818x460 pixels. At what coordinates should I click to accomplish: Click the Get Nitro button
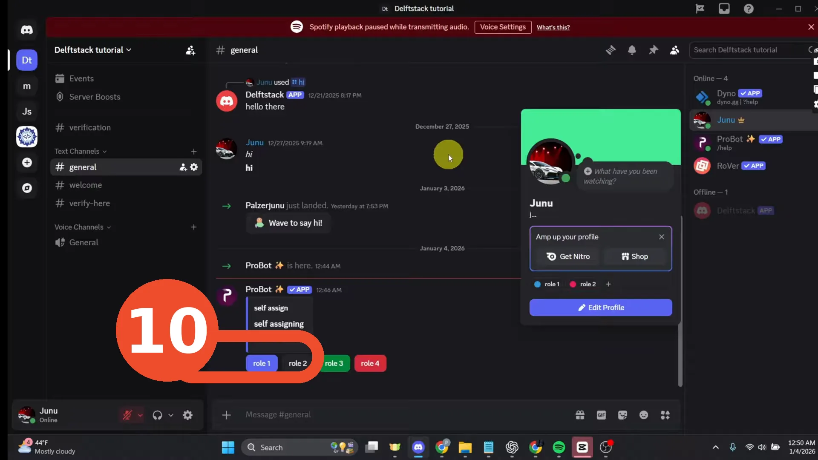568,256
